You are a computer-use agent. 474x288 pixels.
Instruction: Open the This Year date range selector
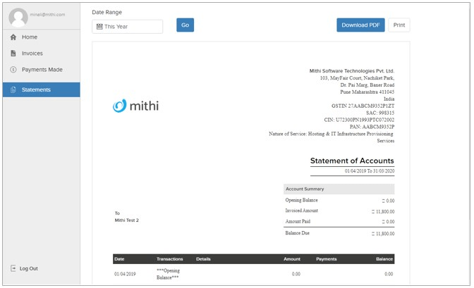pyautogui.click(x=127, y=27)
